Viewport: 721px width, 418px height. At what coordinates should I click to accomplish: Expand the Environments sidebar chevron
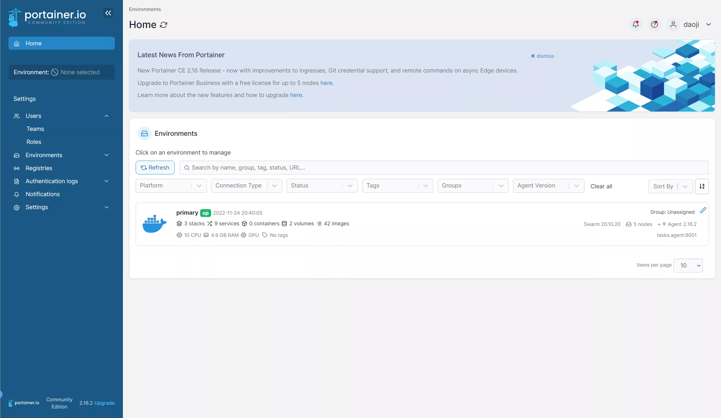106,155
